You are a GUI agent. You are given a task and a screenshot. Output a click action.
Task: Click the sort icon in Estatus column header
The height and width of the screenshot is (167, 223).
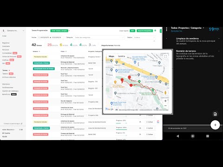point(39,51)
